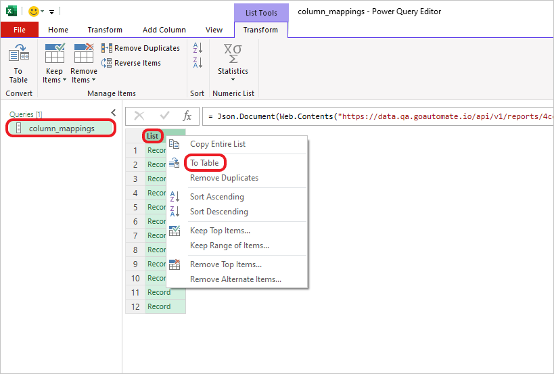This screenshot has height=374, width=554.
Task: Click the Statistics sigma icon
Action: click(x=233, y=53)
